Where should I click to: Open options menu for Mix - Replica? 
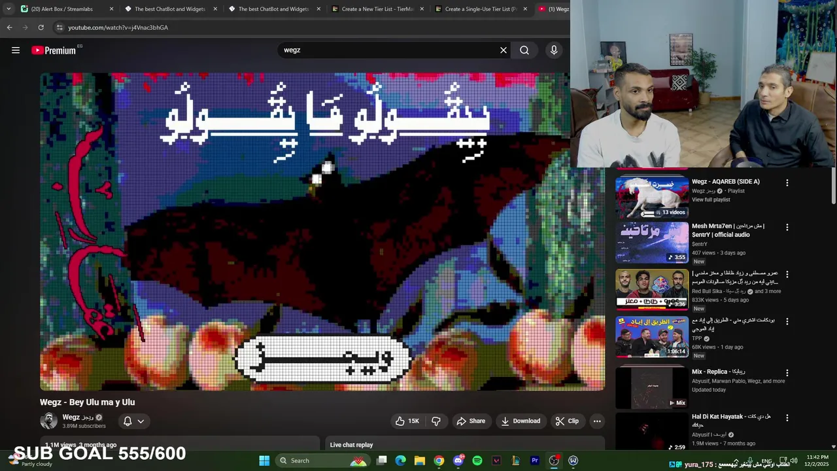pos(787,373)
